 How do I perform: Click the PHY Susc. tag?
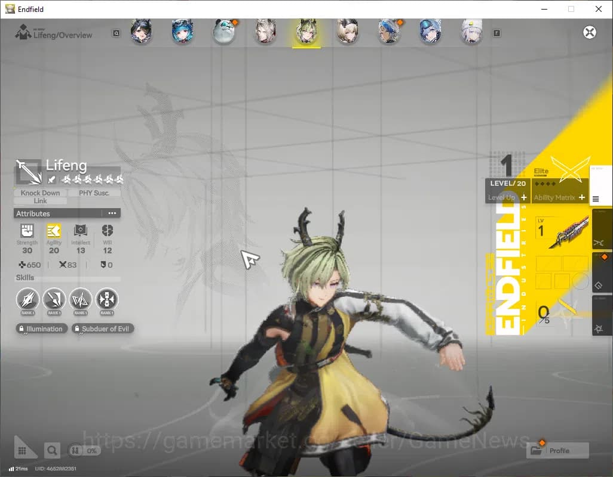94,193
